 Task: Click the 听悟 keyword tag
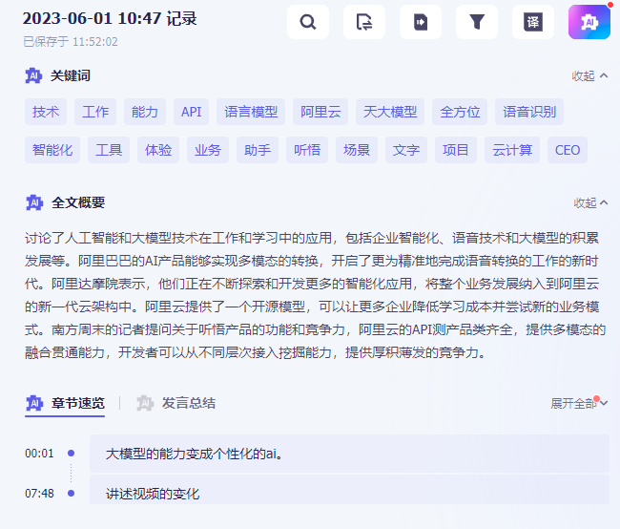tap(307, 150)
